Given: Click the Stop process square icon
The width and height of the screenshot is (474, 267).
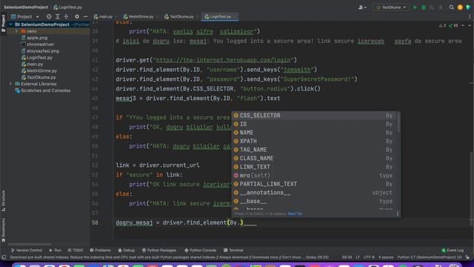Looking at the screenshot, I should (441, 7).
